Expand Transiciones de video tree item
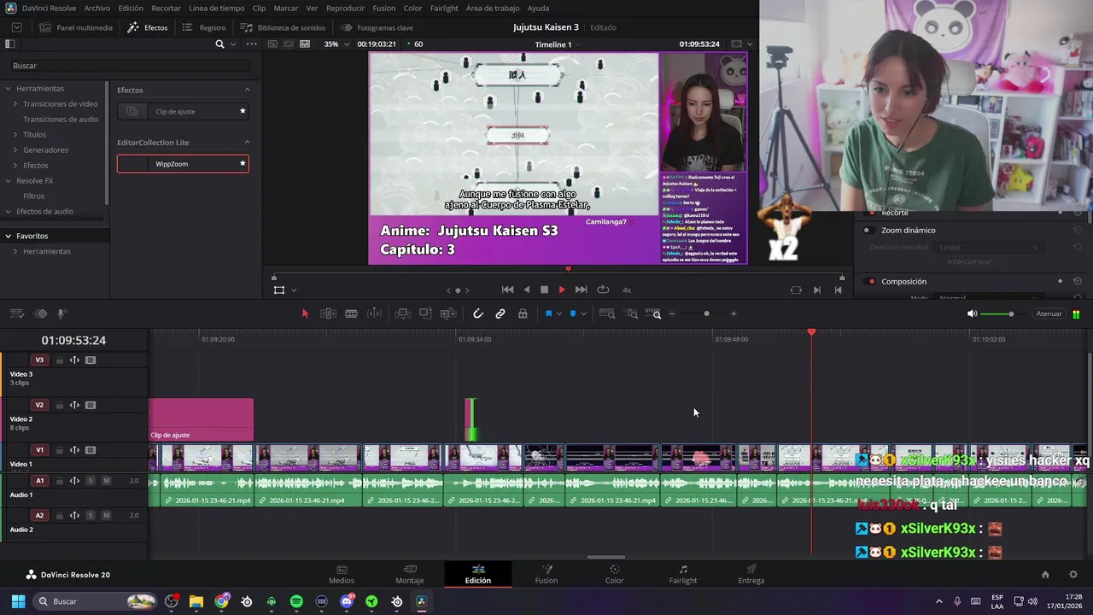 coord(15,103)
